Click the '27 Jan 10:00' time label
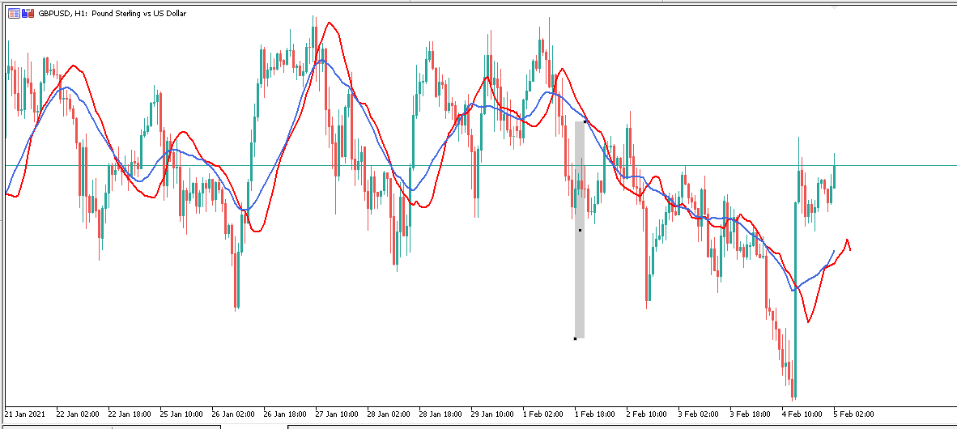The image size is (957, 429). pyautogui.click(x=337, y=414)
